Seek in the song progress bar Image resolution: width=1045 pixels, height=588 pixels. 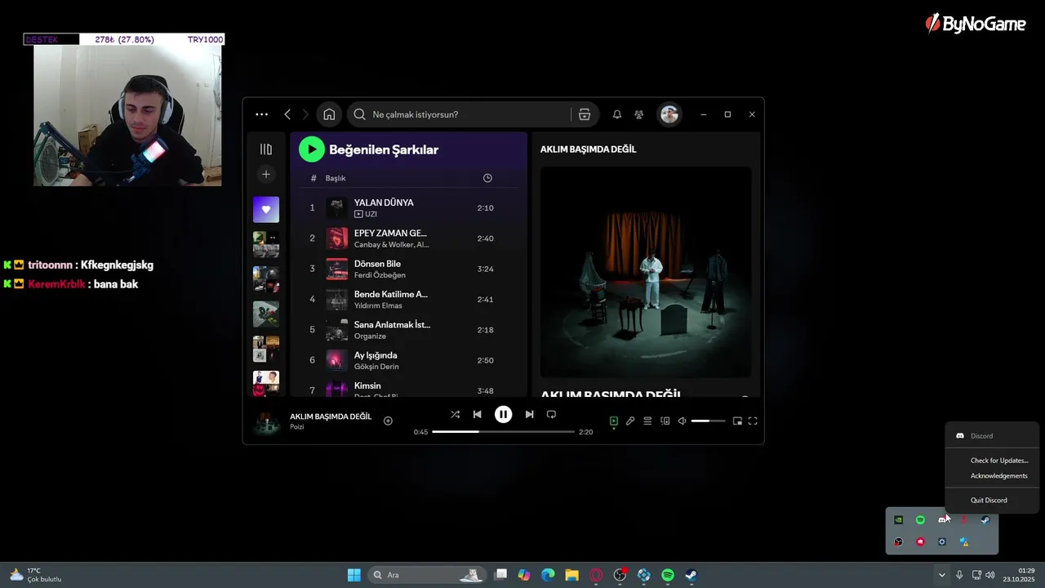coord(503,431)
